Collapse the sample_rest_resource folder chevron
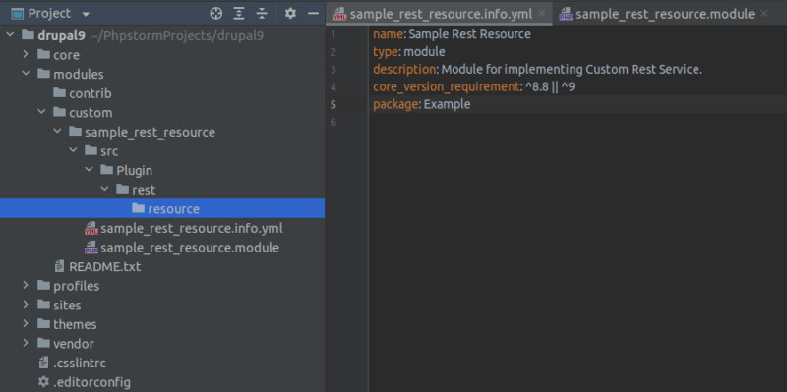This screenshot has width=787, height=392. pyautogui.click(x=57, y=132)
